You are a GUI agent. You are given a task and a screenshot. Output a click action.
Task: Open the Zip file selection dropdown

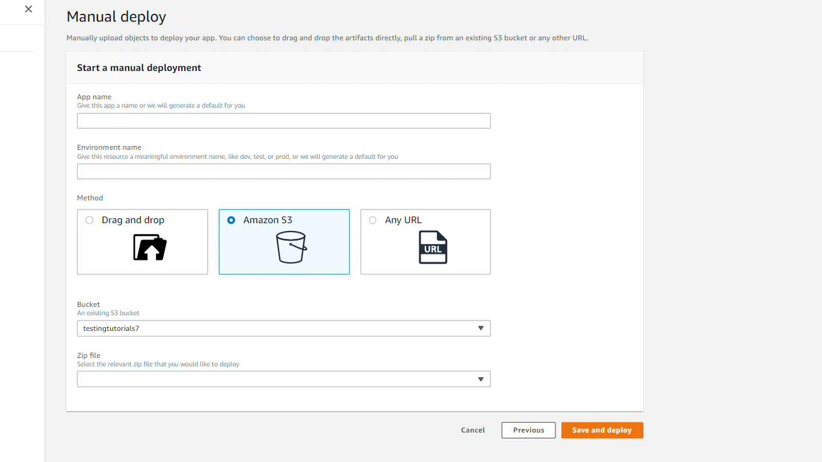283,379
